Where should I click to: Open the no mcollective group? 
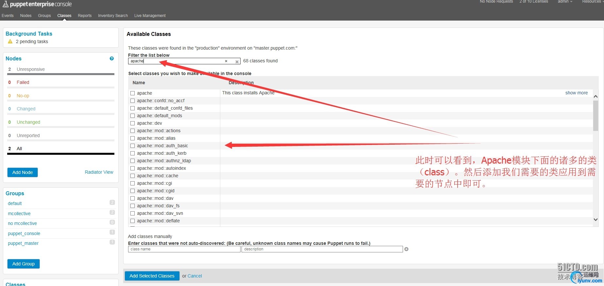[22, 223]
